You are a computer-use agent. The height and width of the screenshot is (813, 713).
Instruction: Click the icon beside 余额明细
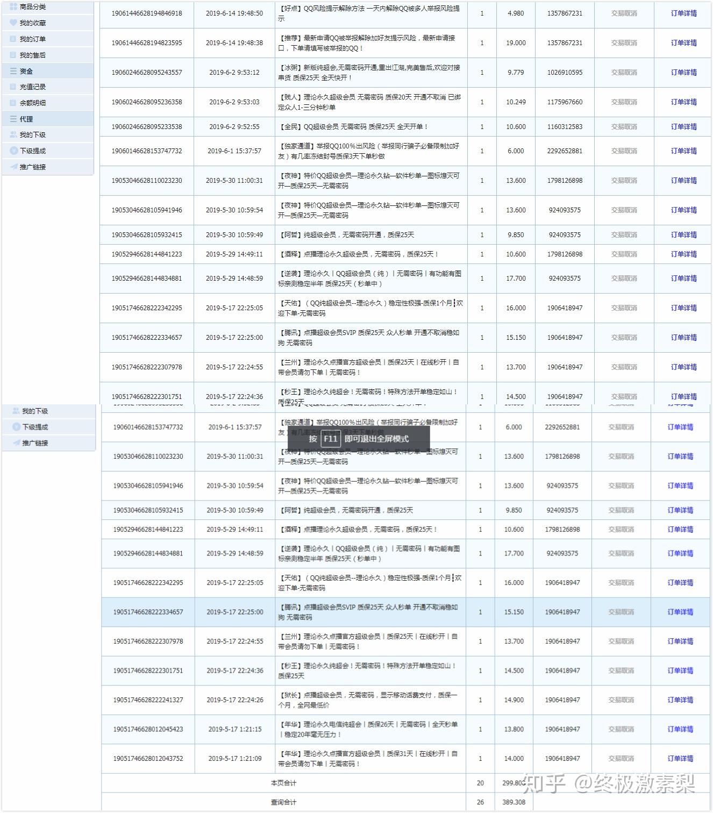pos(13,103)
